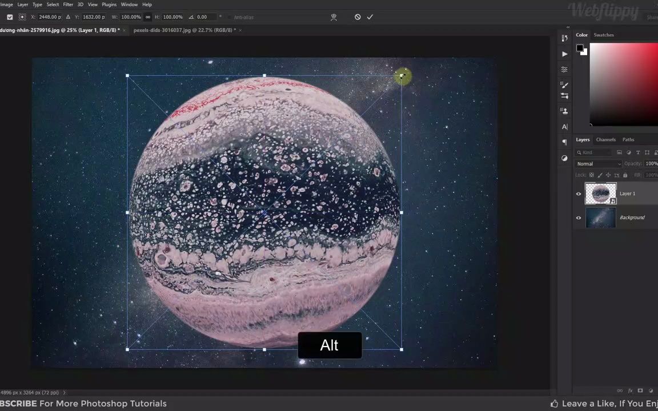Pick a color in the Color panel field
Viewport: 658px width, 411px height.
pos(624,84)
